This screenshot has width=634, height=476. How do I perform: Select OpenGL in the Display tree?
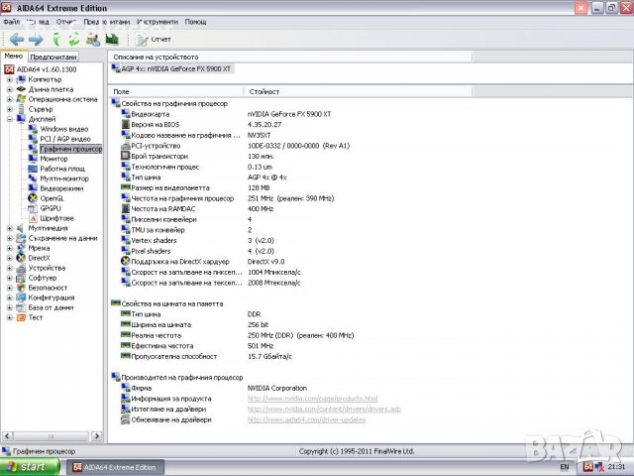(52, 197)
